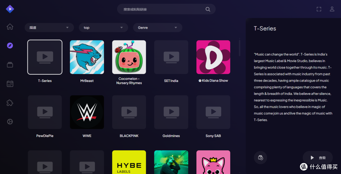Select the pink fox Pinkfong thumbnail
Screen dimensions: 341x174
[213, 162]
